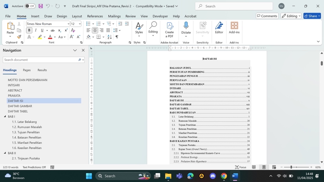
Task: Toggle Bold formatting
Action: (29, 30)
